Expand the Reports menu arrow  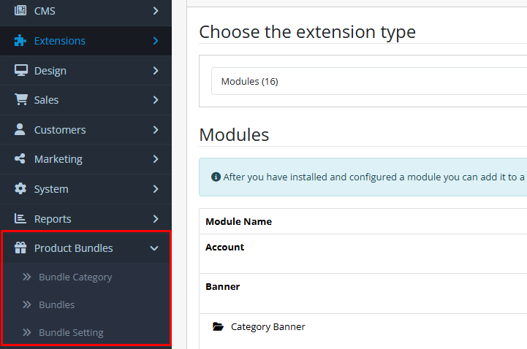155,219
